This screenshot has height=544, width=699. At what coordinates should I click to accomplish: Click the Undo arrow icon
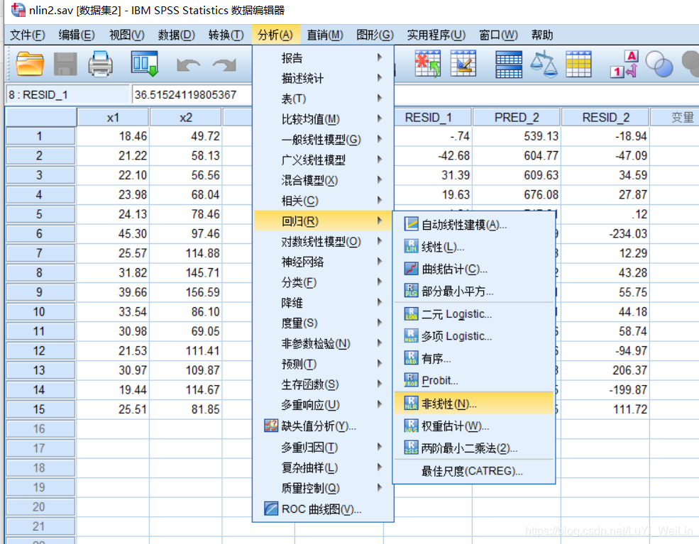[x=188, y=65]
